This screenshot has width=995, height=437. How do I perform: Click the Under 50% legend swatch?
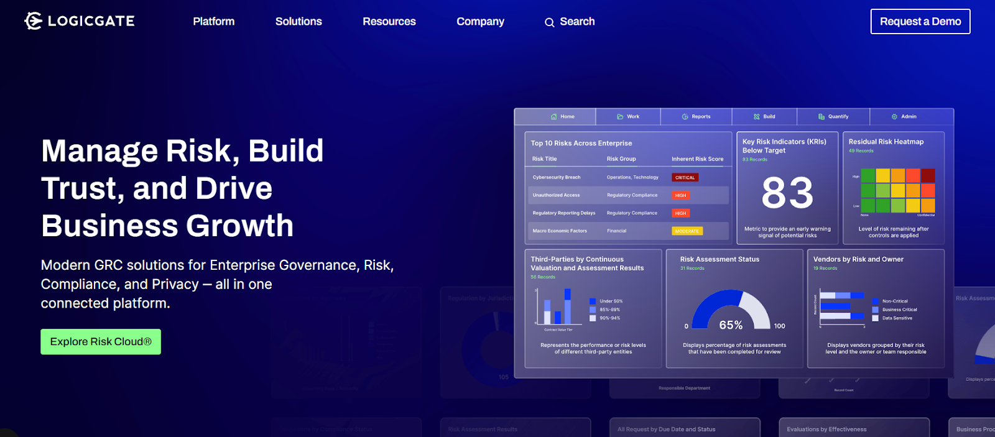click(593, 301)
